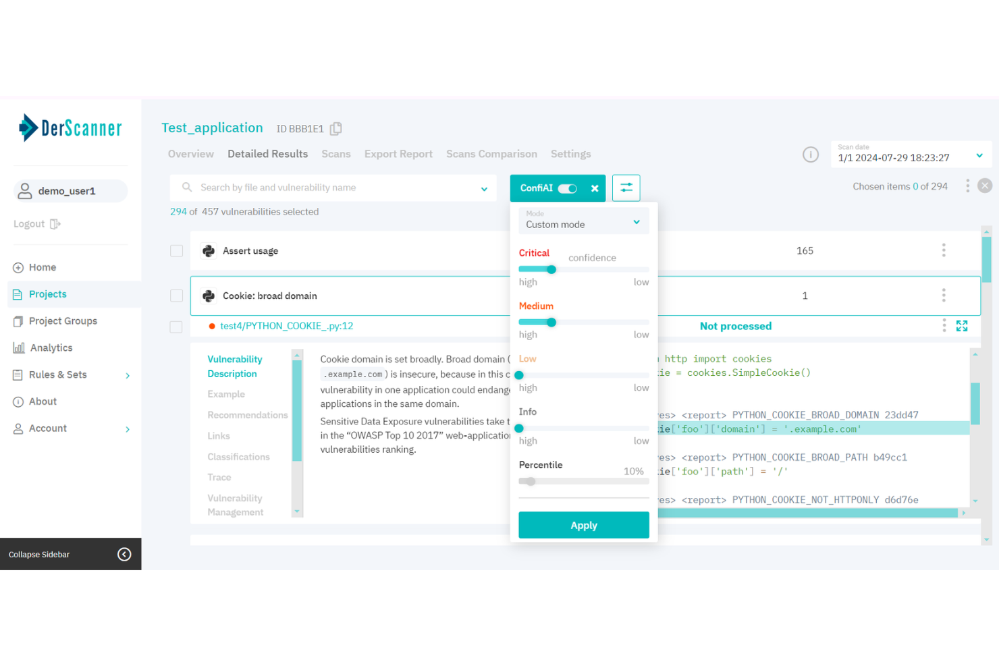The width and height of the screenshot is (999, 666).
Task: Copy the project ID BBB1E1
Action: 335,128
